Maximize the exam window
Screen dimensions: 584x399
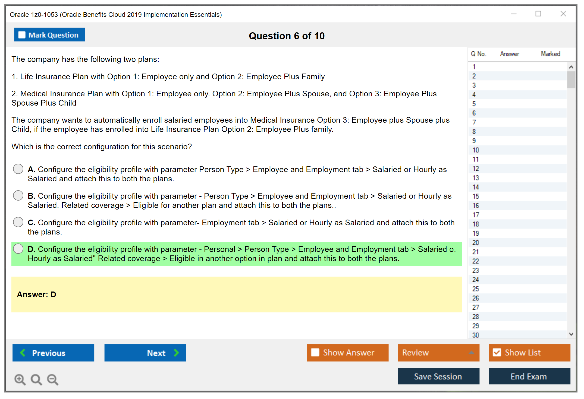pos(538,14)
